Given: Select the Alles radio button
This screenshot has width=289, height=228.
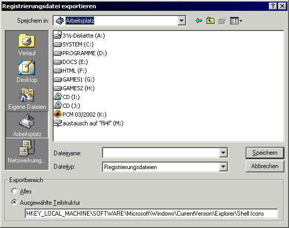Looking at the screenshot, I should (14, 191).
